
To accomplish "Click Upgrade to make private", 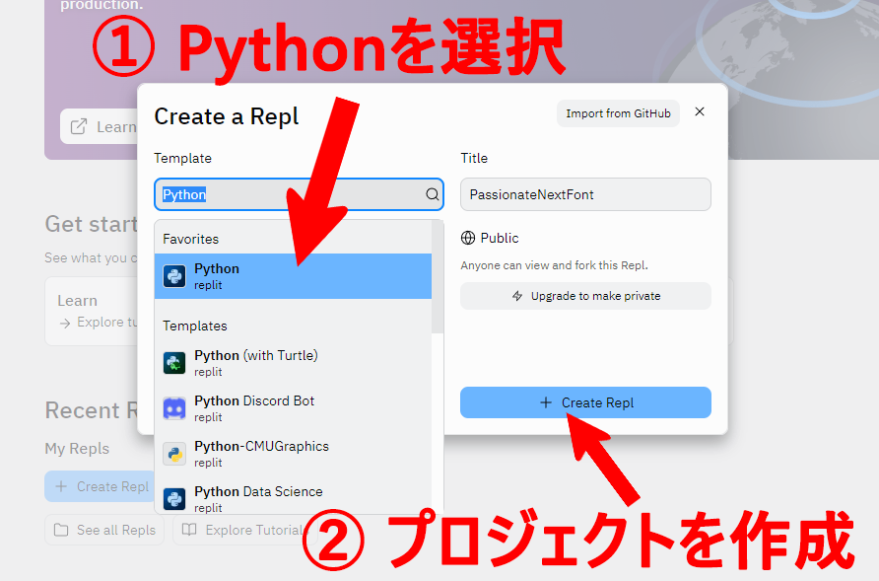I will 585,296.
